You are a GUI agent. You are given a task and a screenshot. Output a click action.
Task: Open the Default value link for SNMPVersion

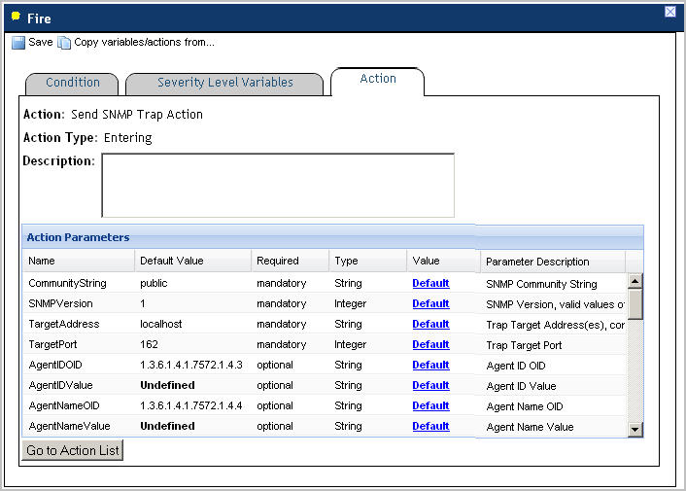(430, 303)
